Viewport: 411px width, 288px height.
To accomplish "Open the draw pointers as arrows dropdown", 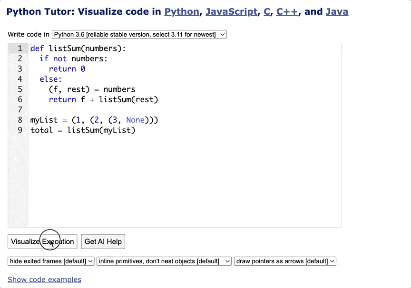I will pos(285,261).
